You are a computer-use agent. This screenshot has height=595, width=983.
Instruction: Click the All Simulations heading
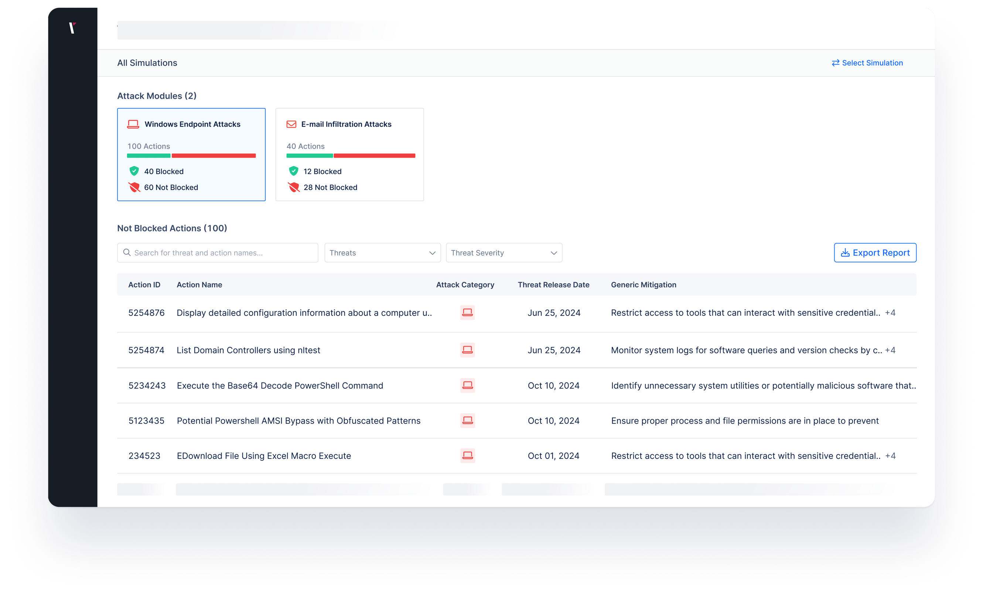pos(147,63)
